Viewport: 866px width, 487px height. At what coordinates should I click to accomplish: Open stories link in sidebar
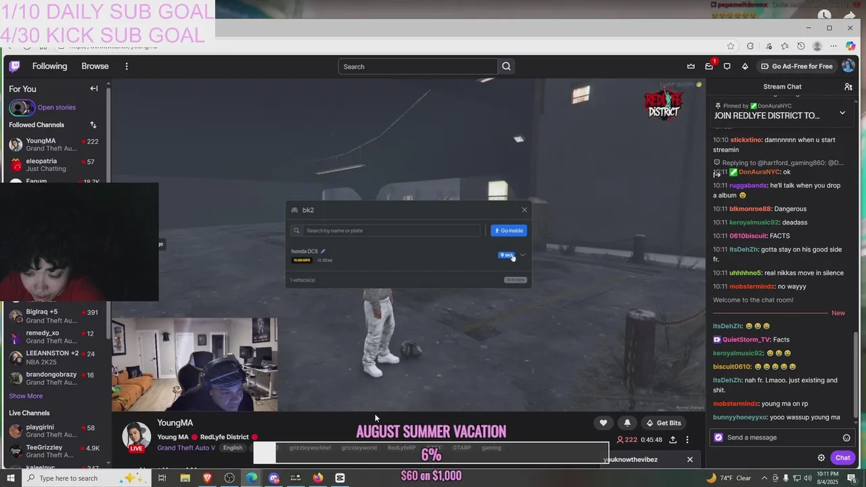57,108
